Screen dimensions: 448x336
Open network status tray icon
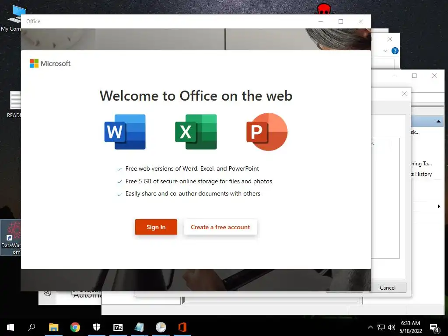click(381, 327)
